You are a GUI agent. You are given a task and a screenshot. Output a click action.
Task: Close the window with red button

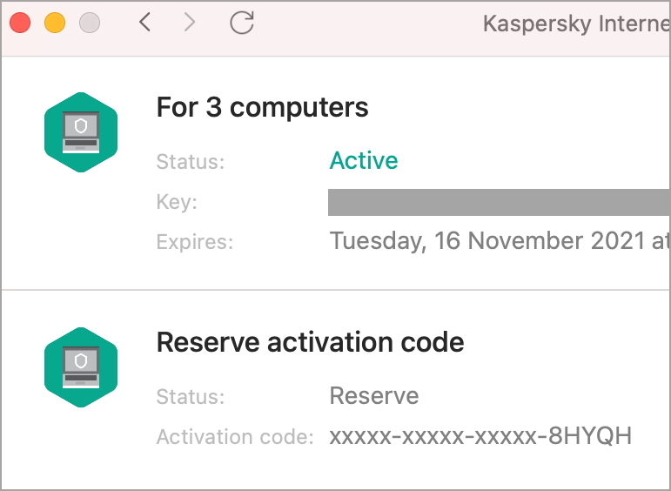(x=20, y=23)
